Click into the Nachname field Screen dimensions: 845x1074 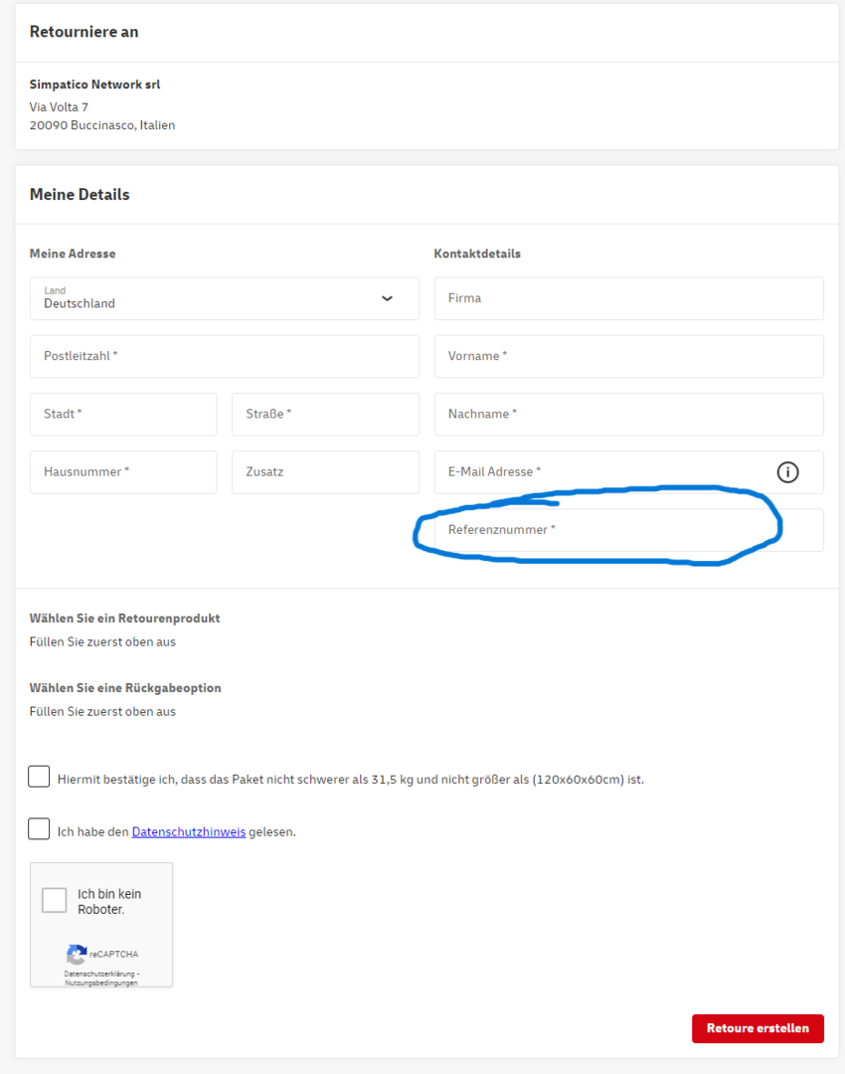click(x=628, y=414)
